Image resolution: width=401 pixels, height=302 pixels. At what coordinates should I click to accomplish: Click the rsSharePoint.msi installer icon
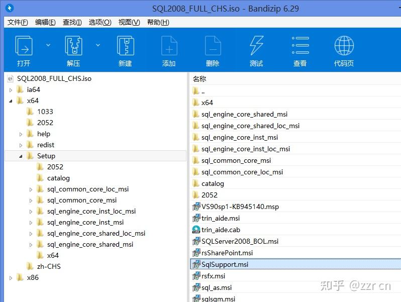pyautogui.click(x=196, y=253)
